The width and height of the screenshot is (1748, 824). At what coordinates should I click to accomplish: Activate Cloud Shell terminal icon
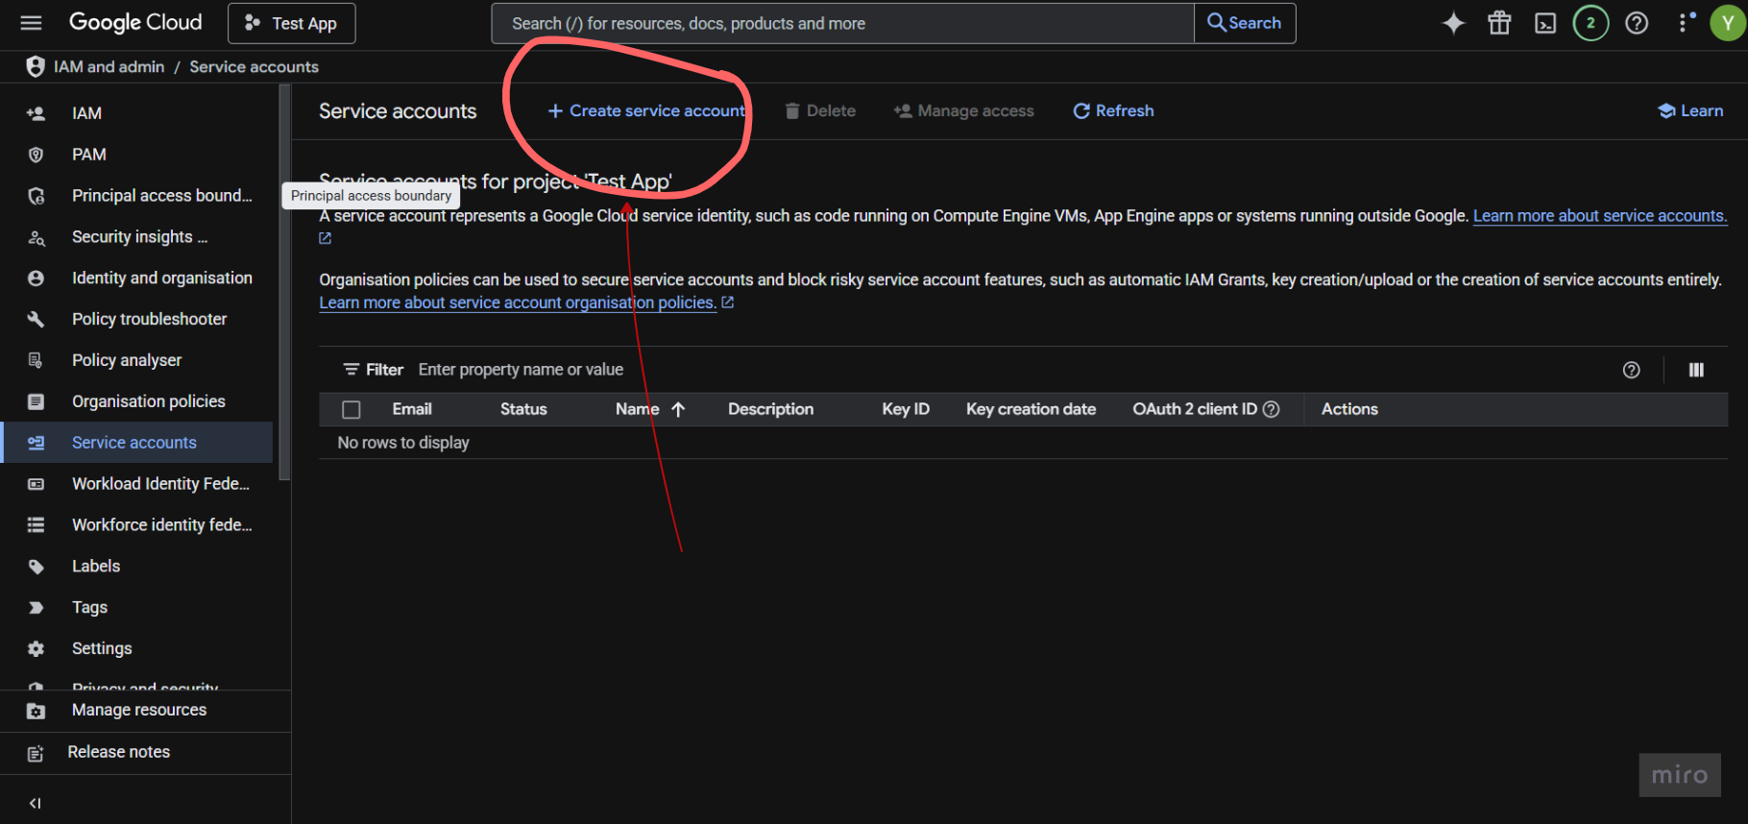[1545, 24]
